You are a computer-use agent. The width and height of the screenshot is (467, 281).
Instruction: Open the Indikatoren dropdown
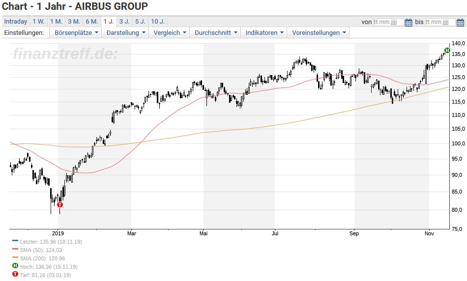pyautogui.click(x=264, y=33)
